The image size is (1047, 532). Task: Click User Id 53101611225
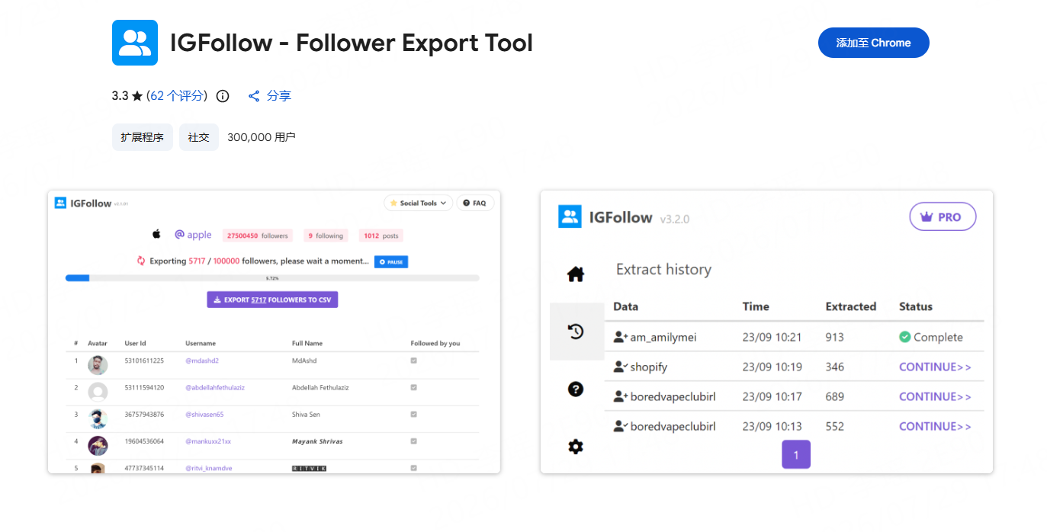(x=144, y=361)
